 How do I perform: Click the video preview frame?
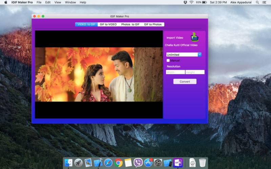99,74
